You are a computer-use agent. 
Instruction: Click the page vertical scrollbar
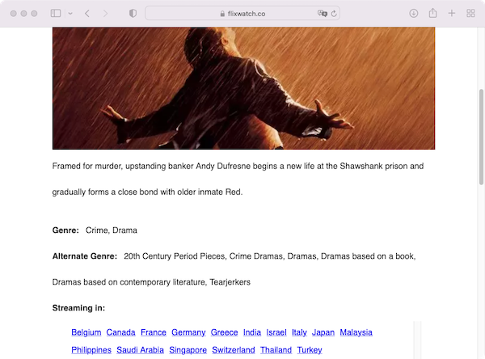[x=481, y=137]
